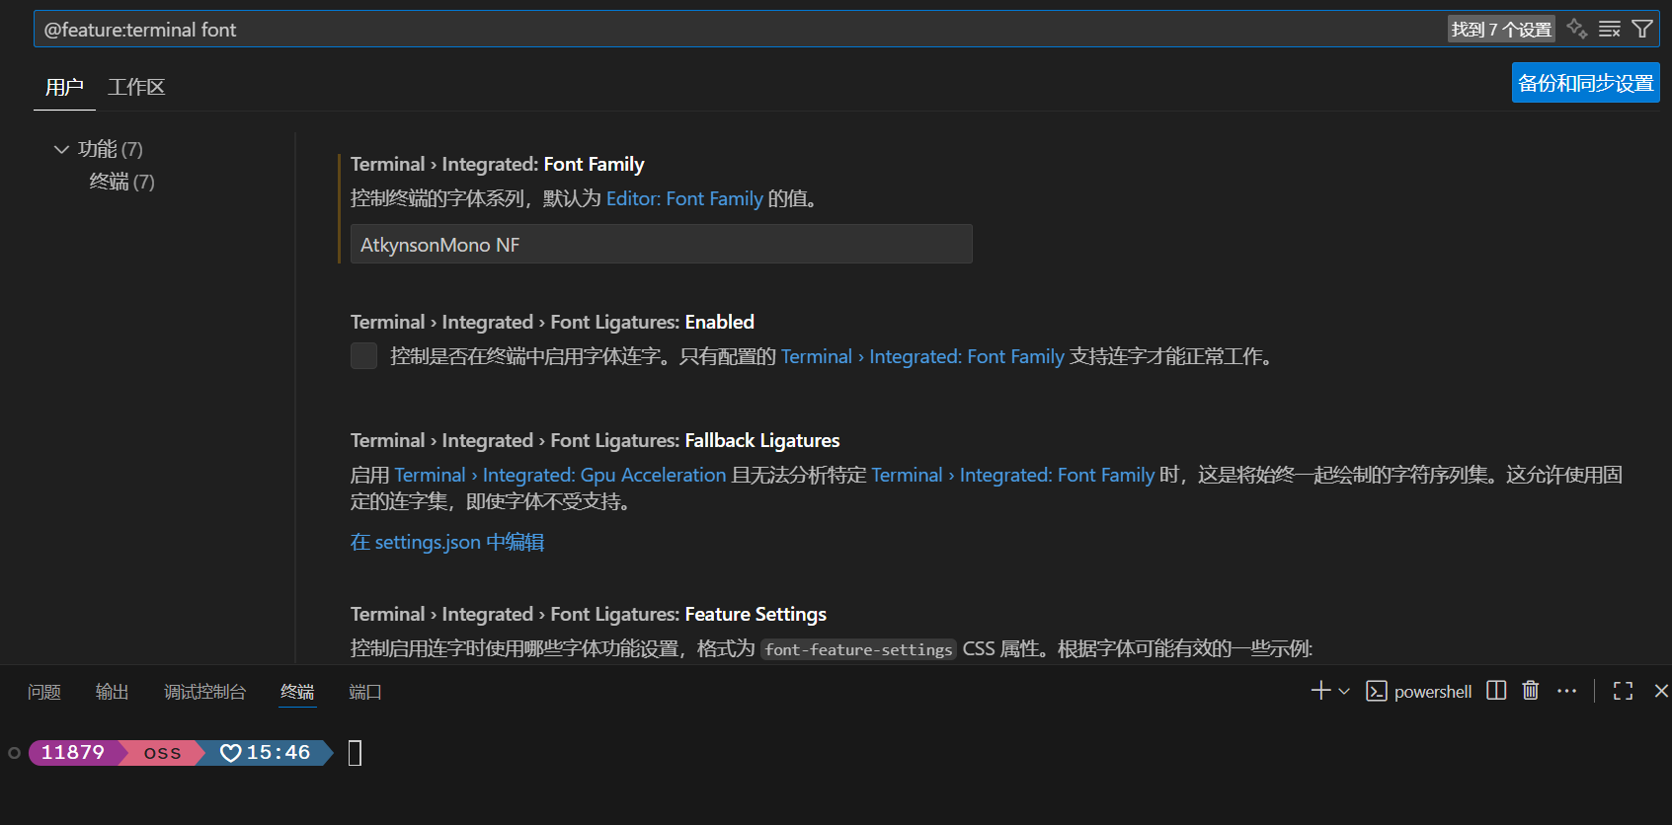Edit the AtkynsonMono NF font field
Viewport: 1672px width, 825px height.
(x=662, y=244)
